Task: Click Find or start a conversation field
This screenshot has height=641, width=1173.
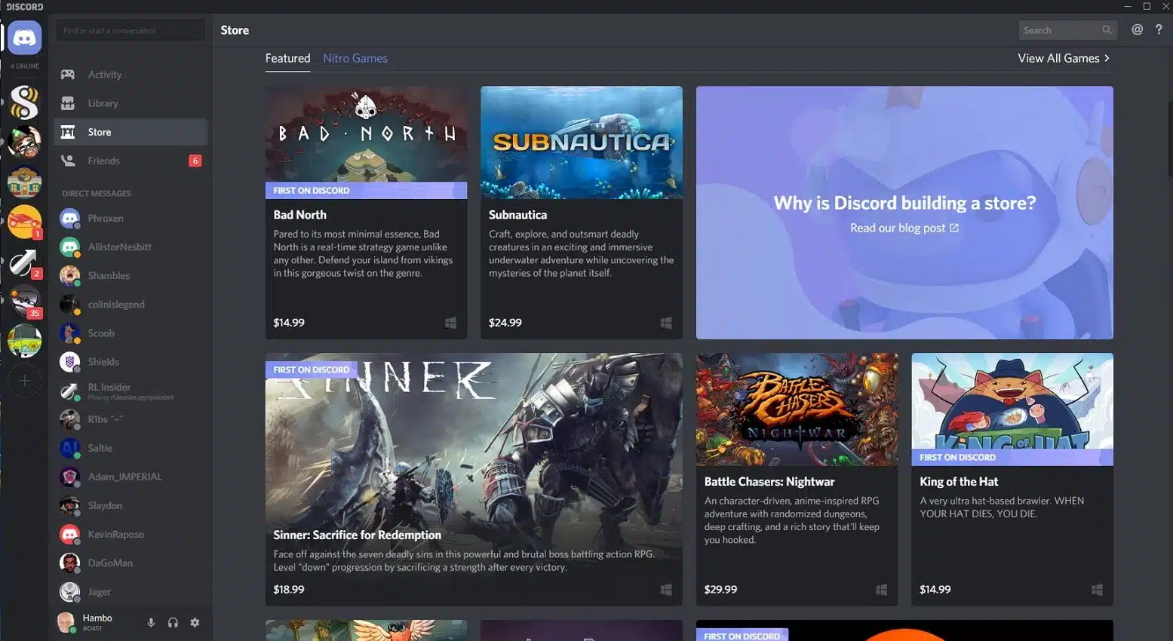Action: pos(130,31)
